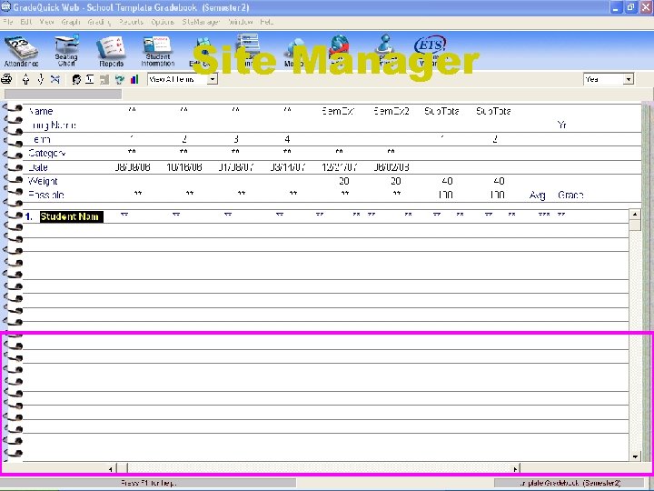
Task: Click the Long Name row label
Action: (x=53, y=125)
